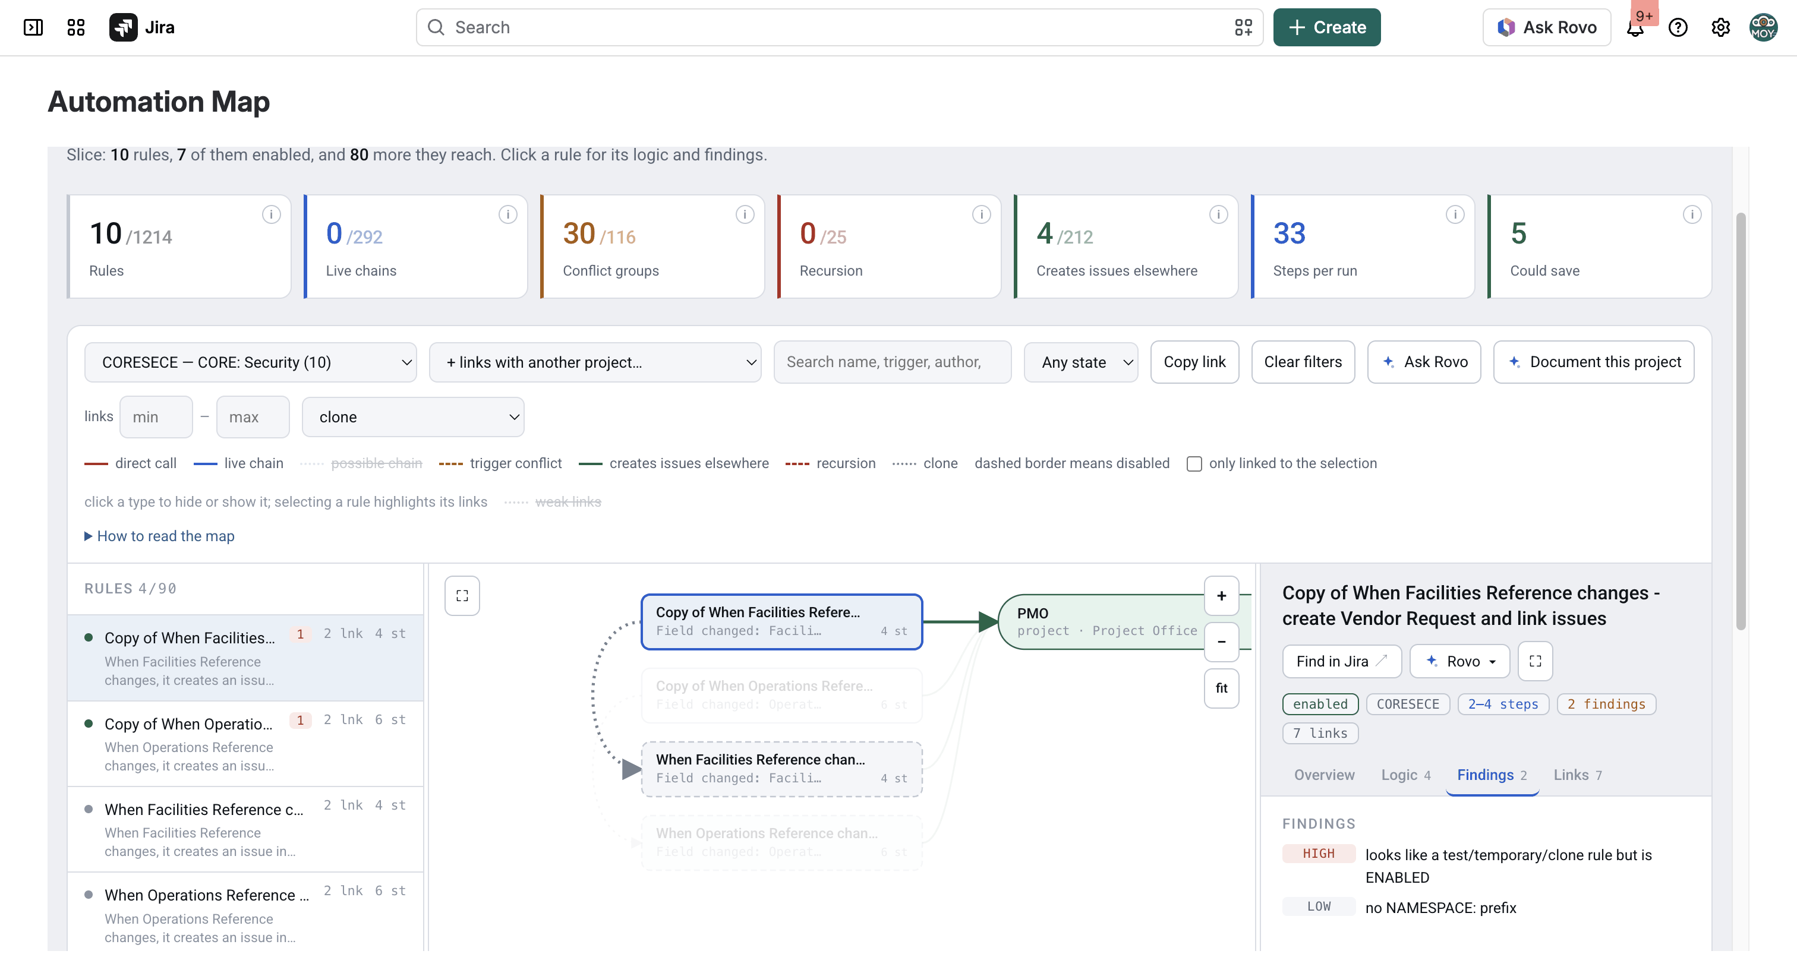The image size is (1797, 954).
Task: Open the Any state dropdown
Action: coord(1080,362)
